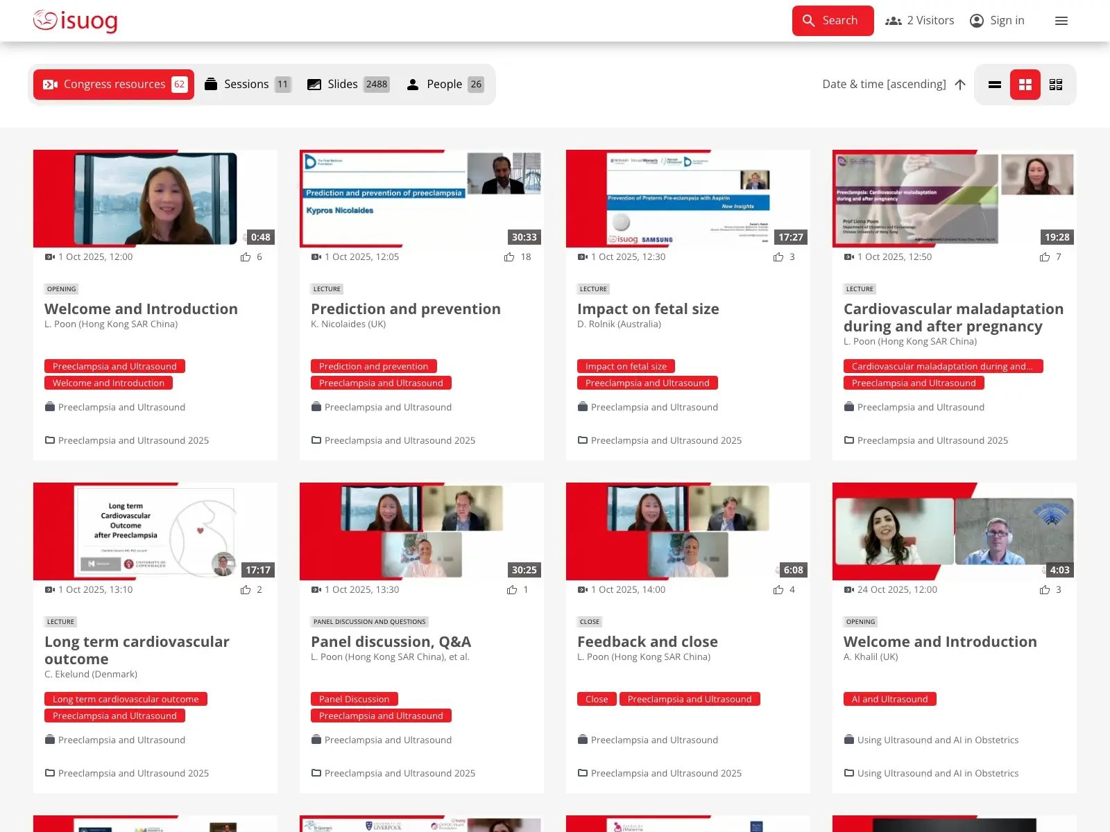
Task: Play the 19:28 Cardiovascular maladaptation thumbnail
Action: pyautogui.click(x=955, y=198)
